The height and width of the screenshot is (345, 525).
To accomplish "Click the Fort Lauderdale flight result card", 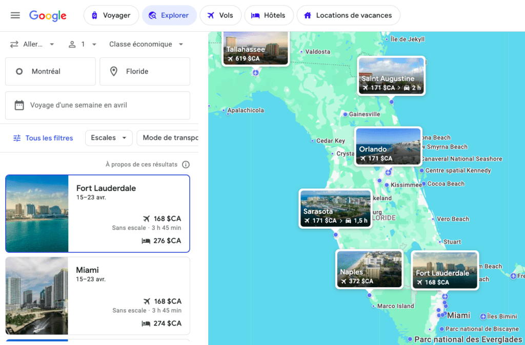I will pyautogui.click(x=97, y=213).
